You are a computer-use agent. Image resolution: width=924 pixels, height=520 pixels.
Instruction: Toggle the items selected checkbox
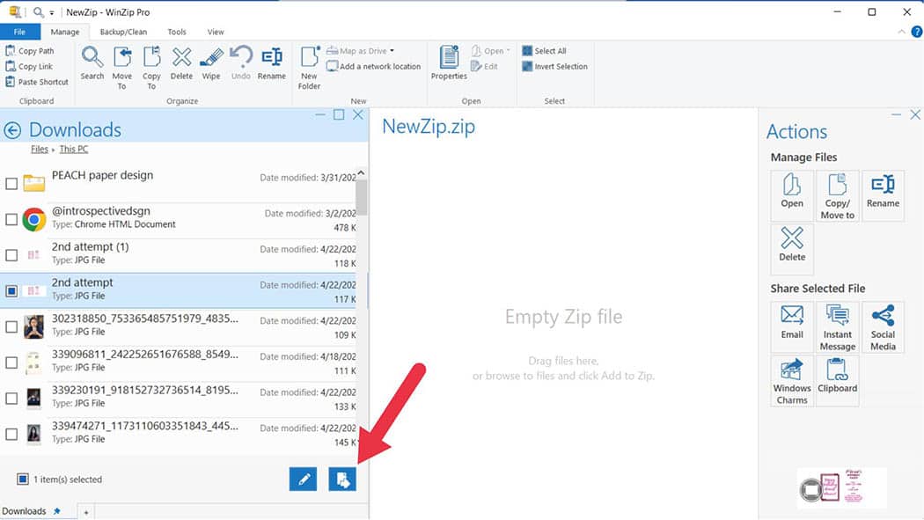pyautogui.click(x=22, y=480)
